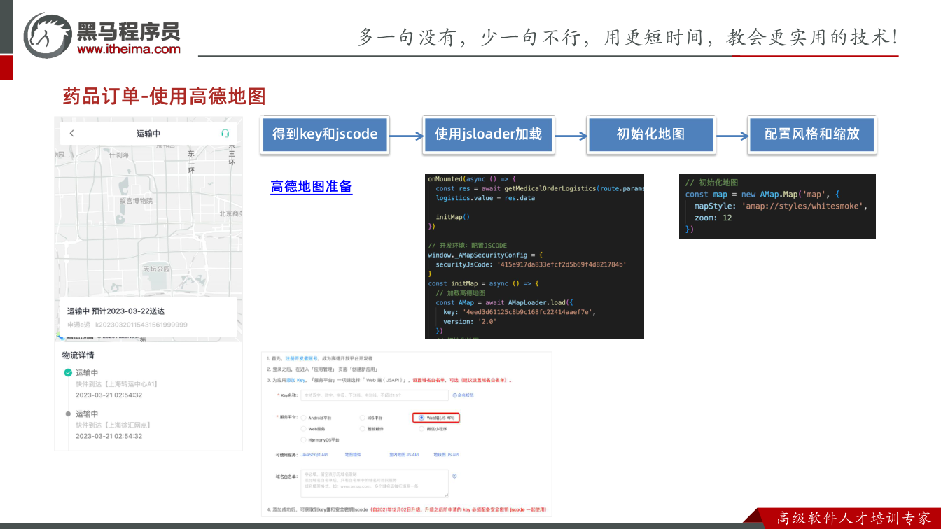Click the 配置风格和缩放 step box
This screenshot has width=941, height=529.
point(812,134)
